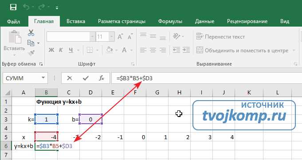The height and width of the screenshot is (160, 302).
Task: Open the Рецензирование tab
Action: [247, 21]
